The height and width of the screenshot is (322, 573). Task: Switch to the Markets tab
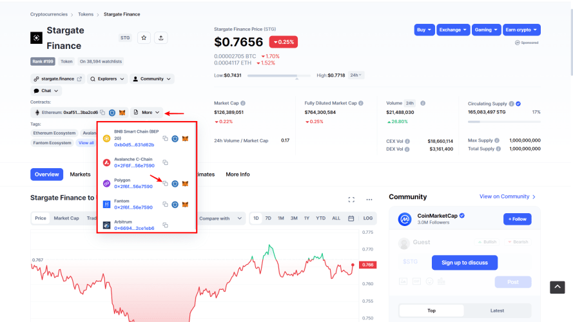point(80,174)
